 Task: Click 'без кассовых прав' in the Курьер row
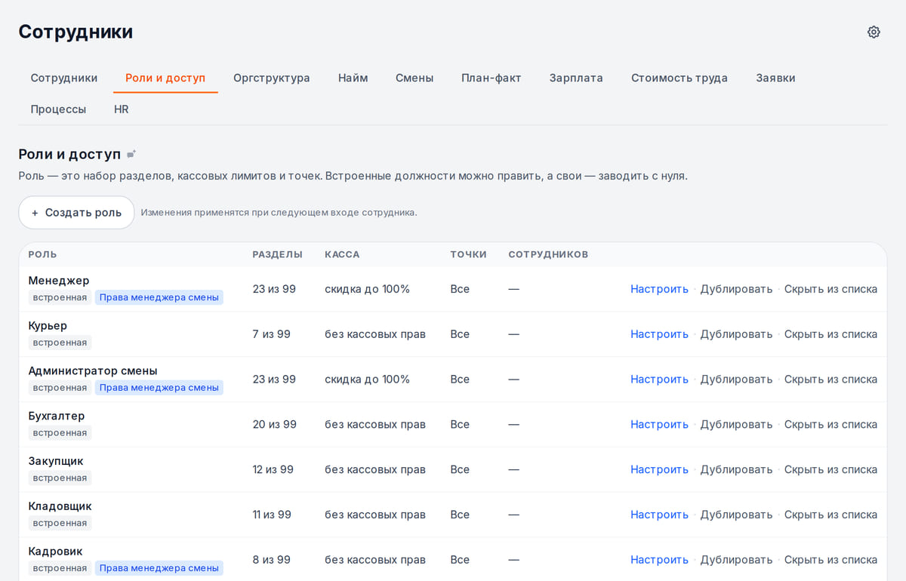click(375, 334)
